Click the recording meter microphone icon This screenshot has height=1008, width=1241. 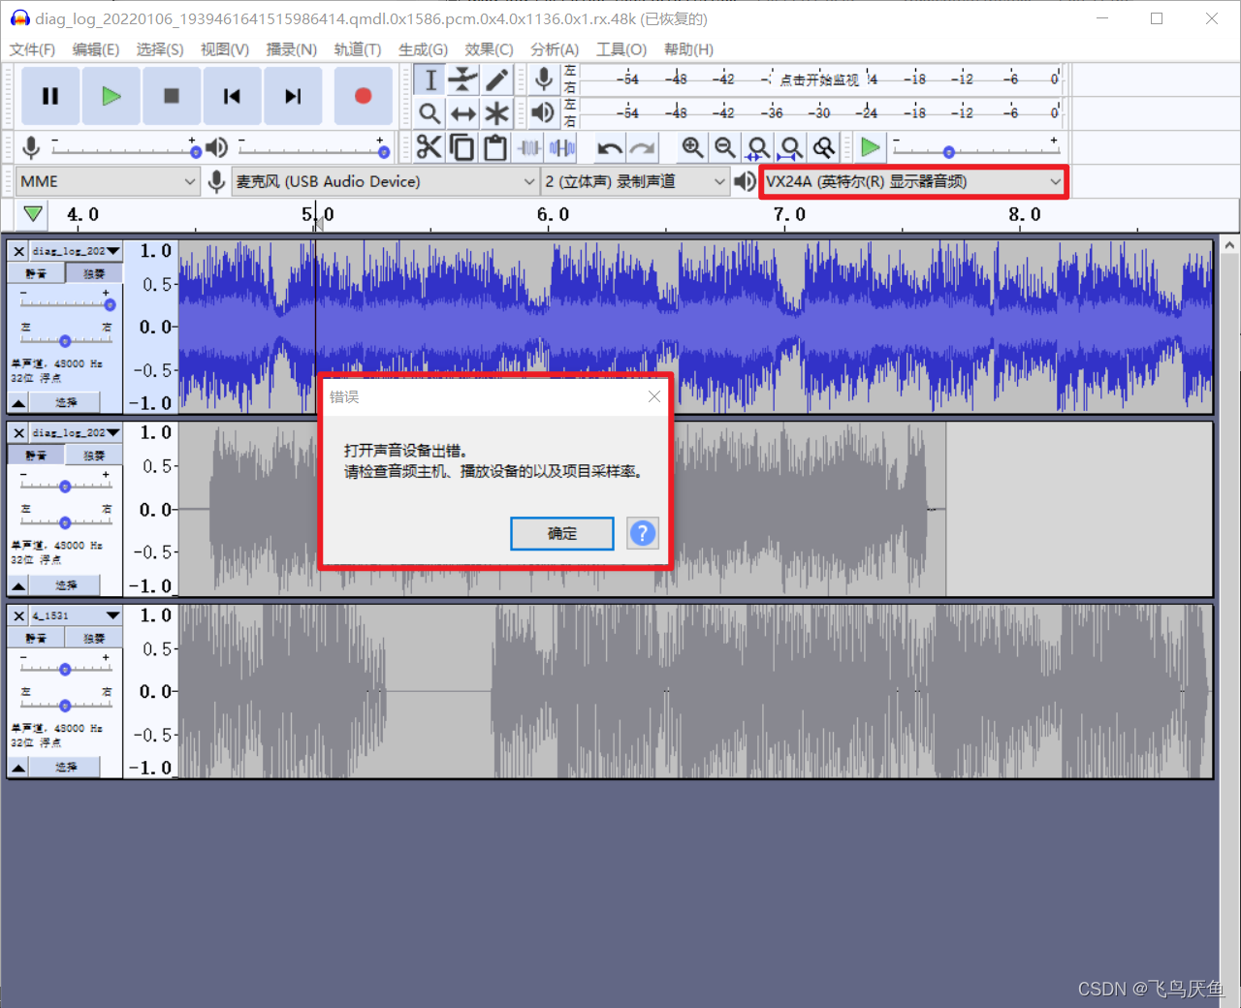pos(544,79)
